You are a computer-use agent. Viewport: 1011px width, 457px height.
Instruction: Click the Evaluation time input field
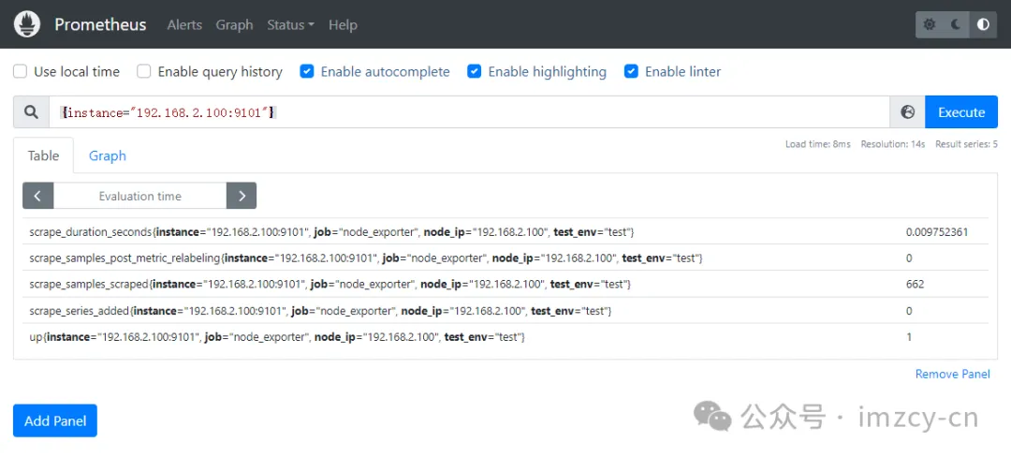[x=139, y=196]
